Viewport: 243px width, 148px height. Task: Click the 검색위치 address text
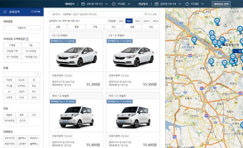79,14
